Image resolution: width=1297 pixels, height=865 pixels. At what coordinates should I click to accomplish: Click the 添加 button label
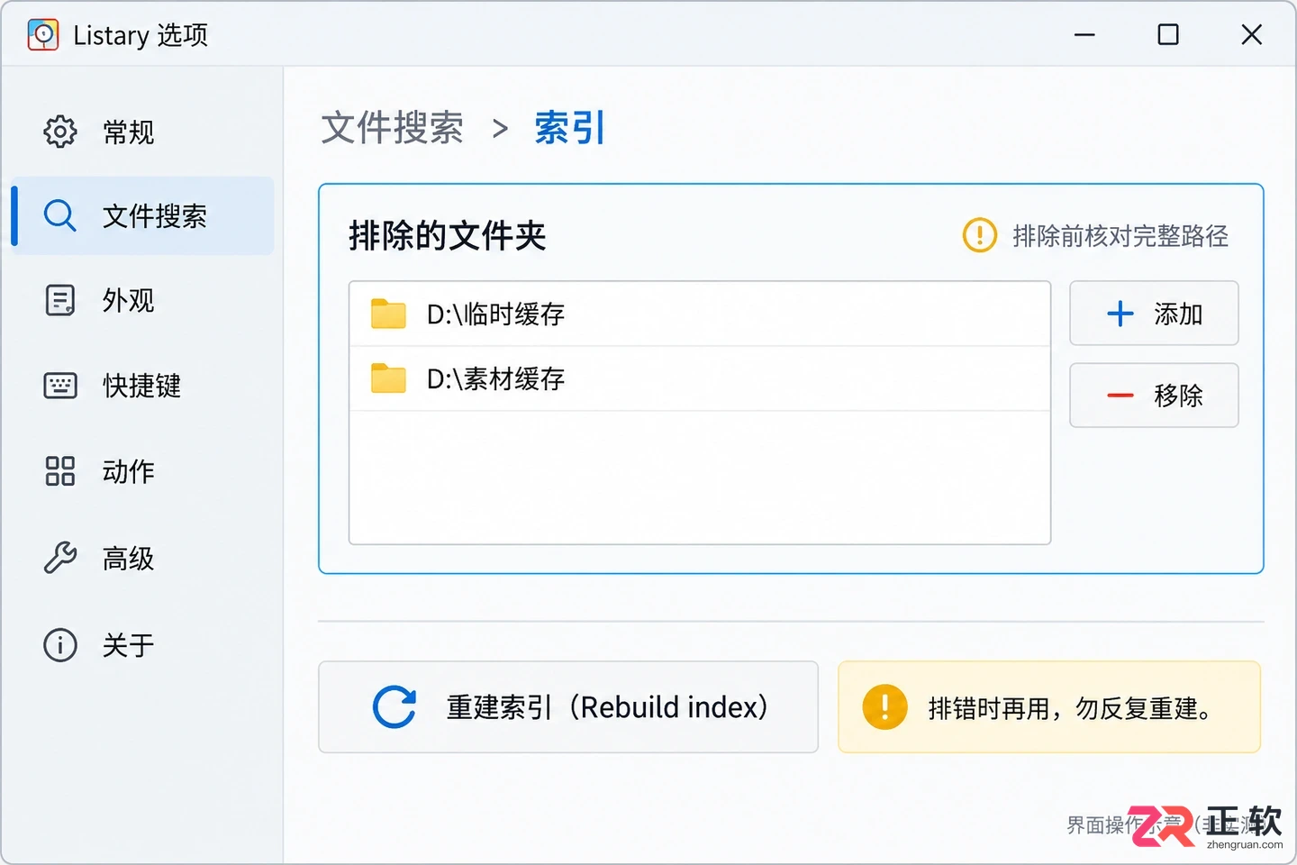[x=1178, y=314]
